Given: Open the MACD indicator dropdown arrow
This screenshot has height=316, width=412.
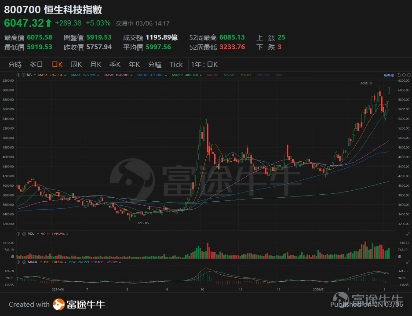Looking at the screenshot, I should click(41, 262).
